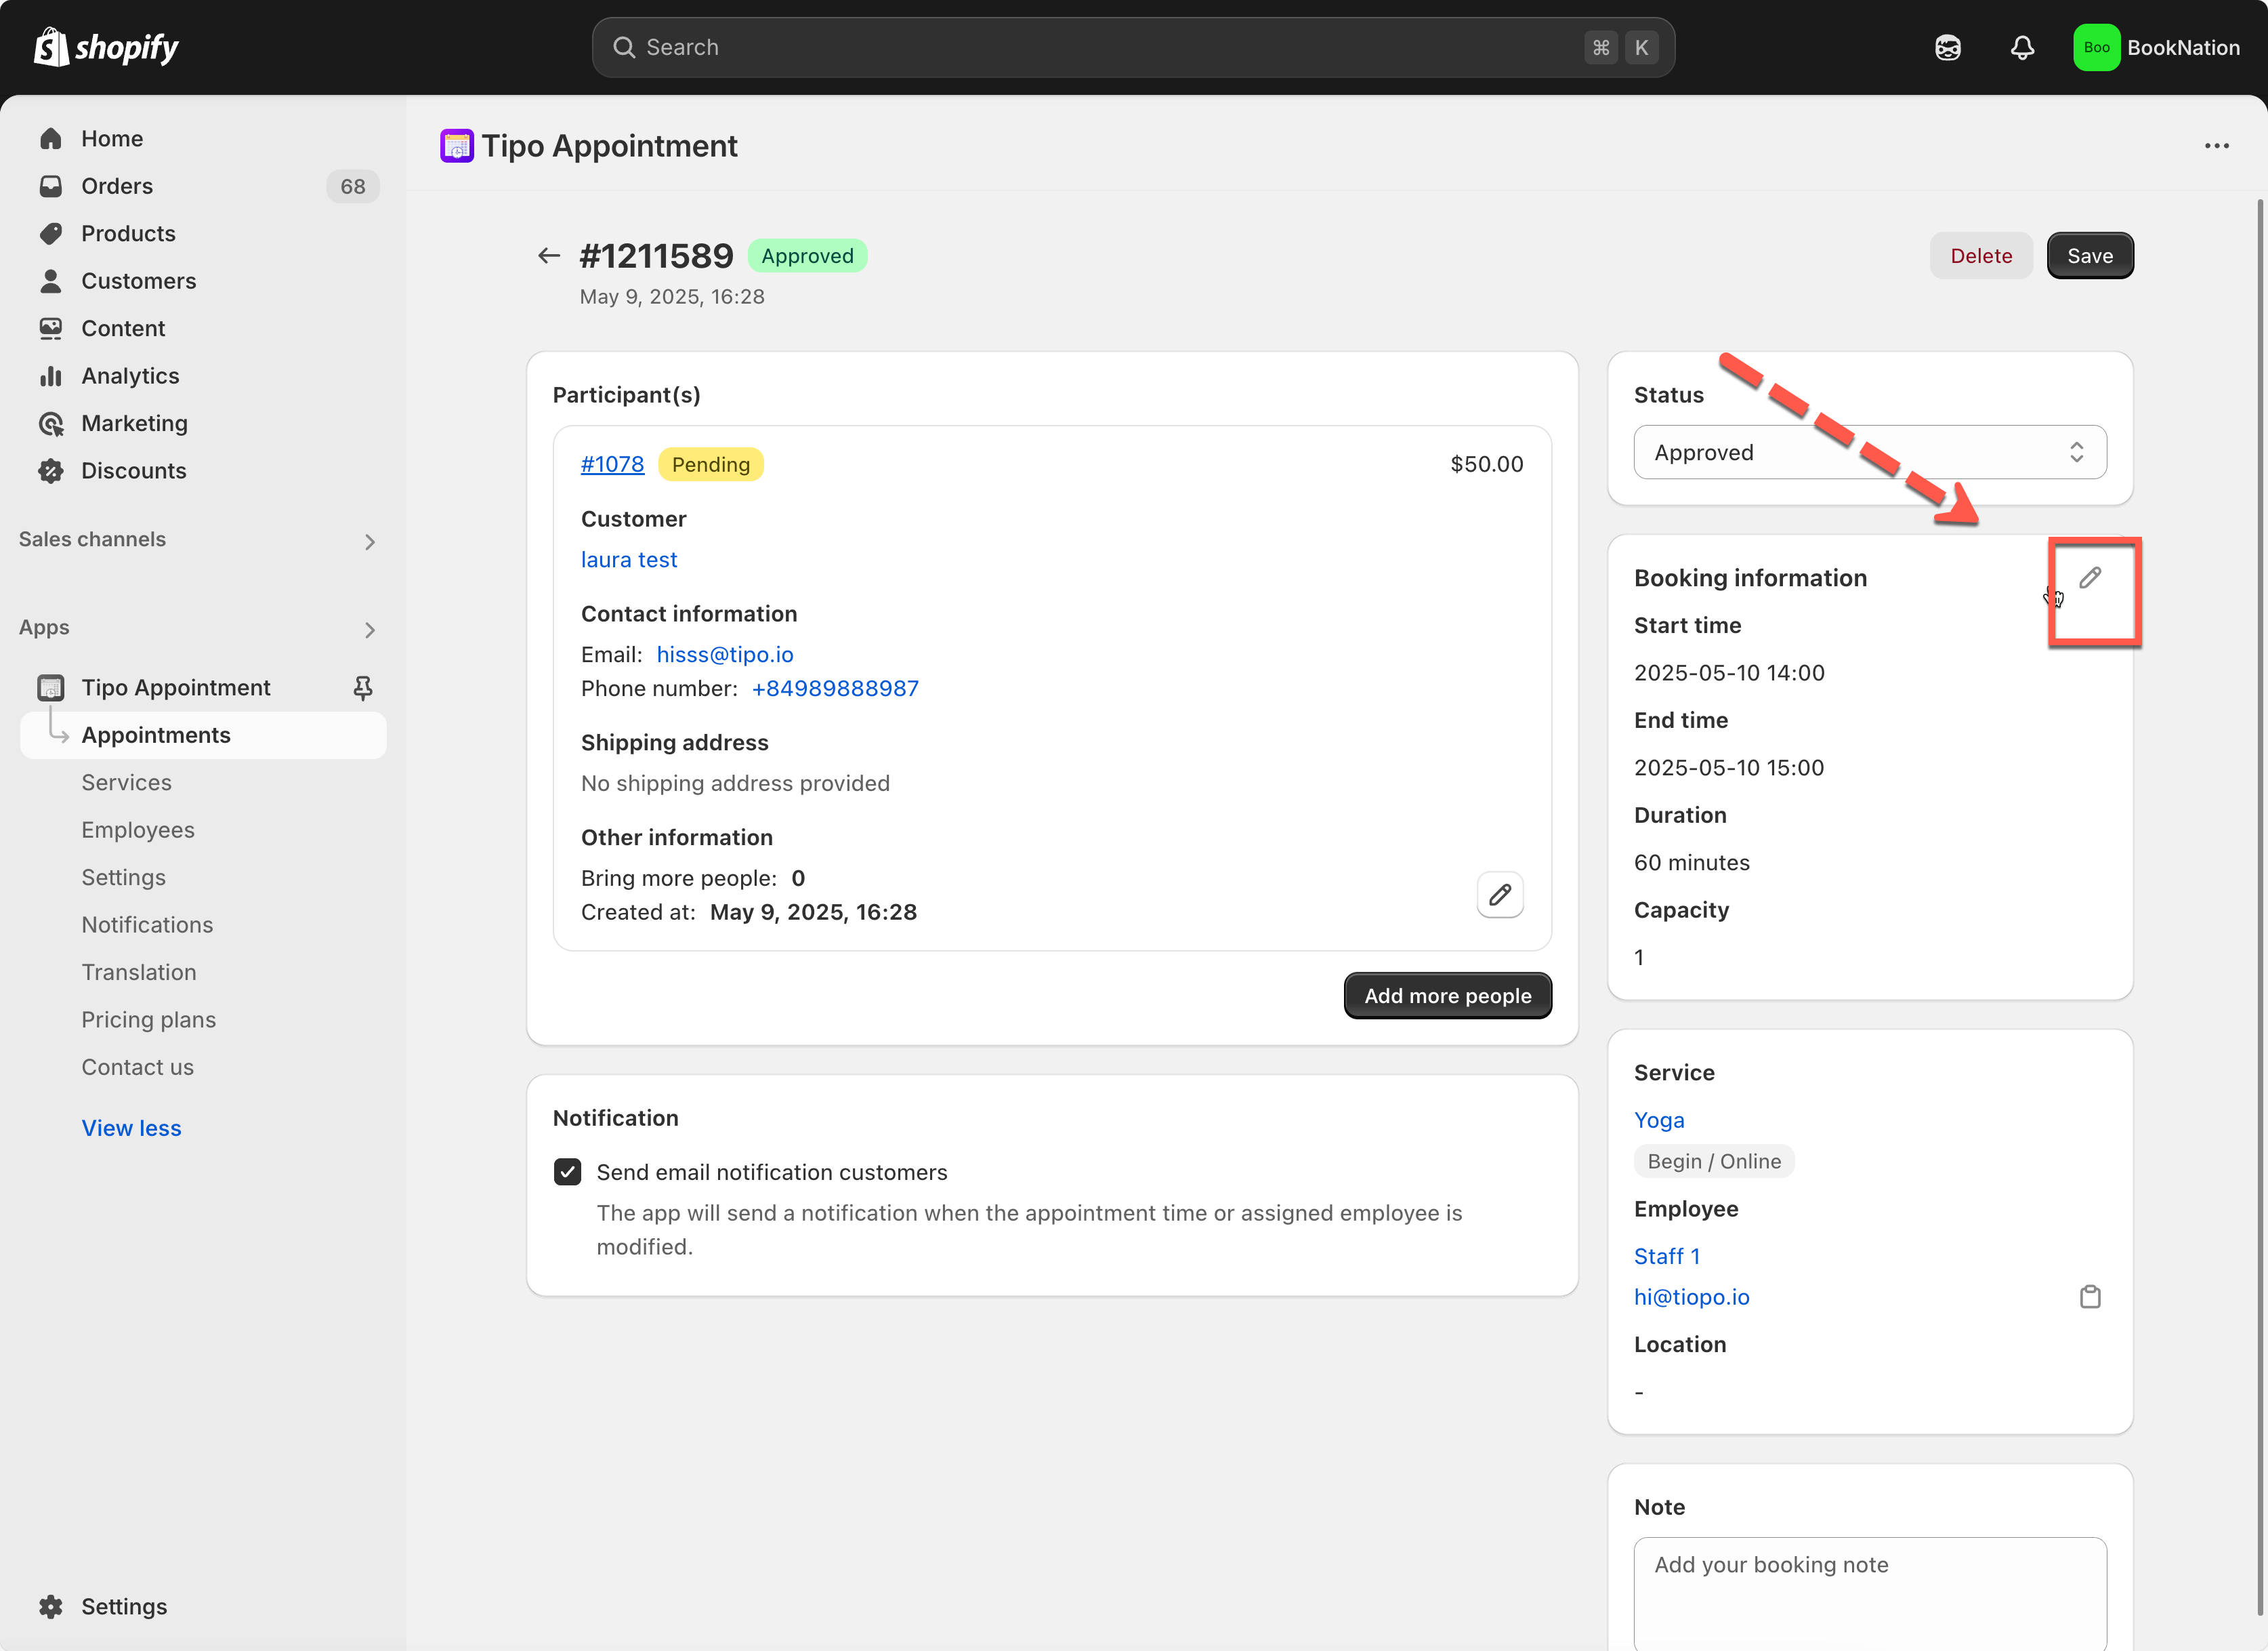
Task: Toggle Send email notification customers checkbox
Action: coord(567,1172)
